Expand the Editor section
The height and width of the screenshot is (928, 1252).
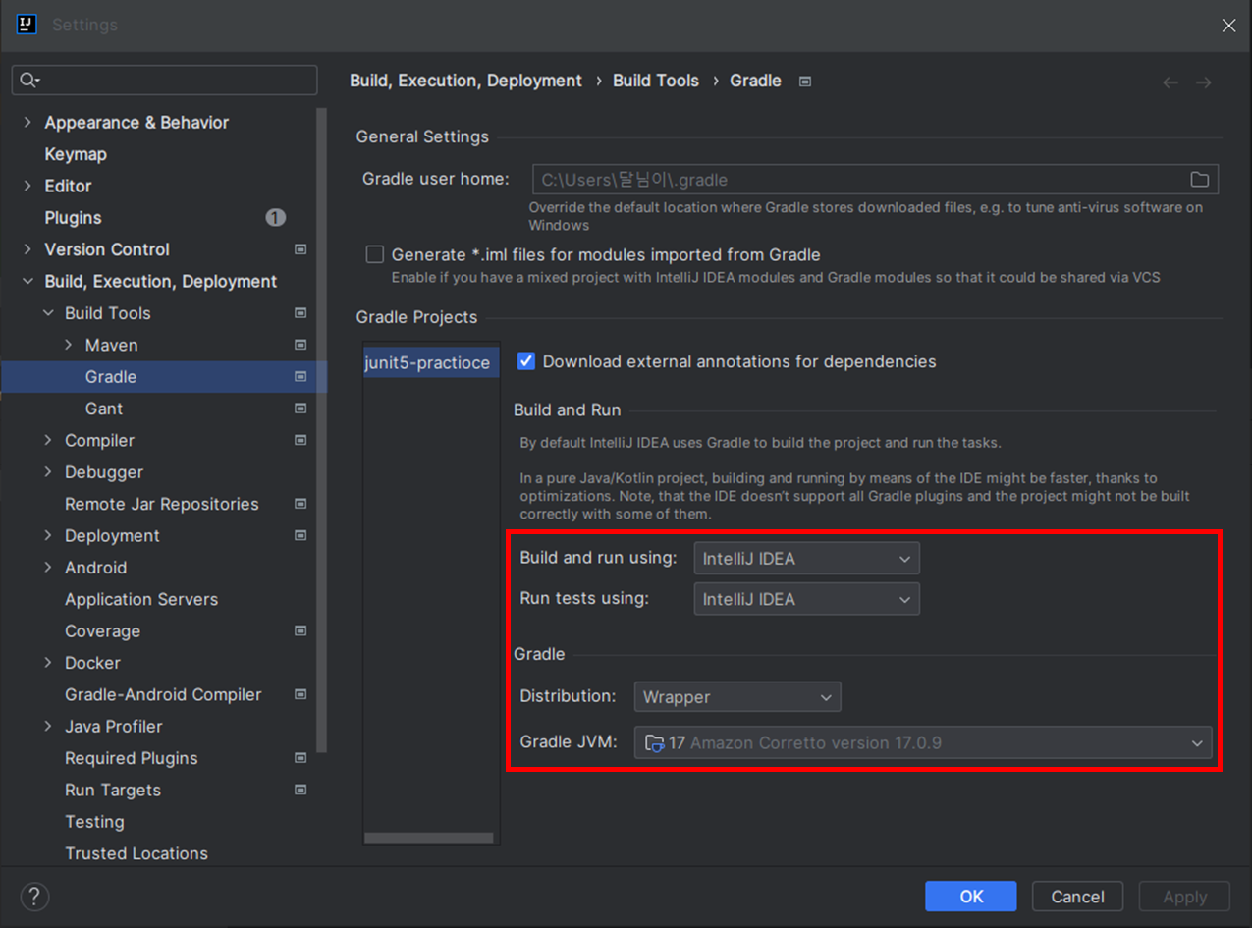(x=27, y=186)
